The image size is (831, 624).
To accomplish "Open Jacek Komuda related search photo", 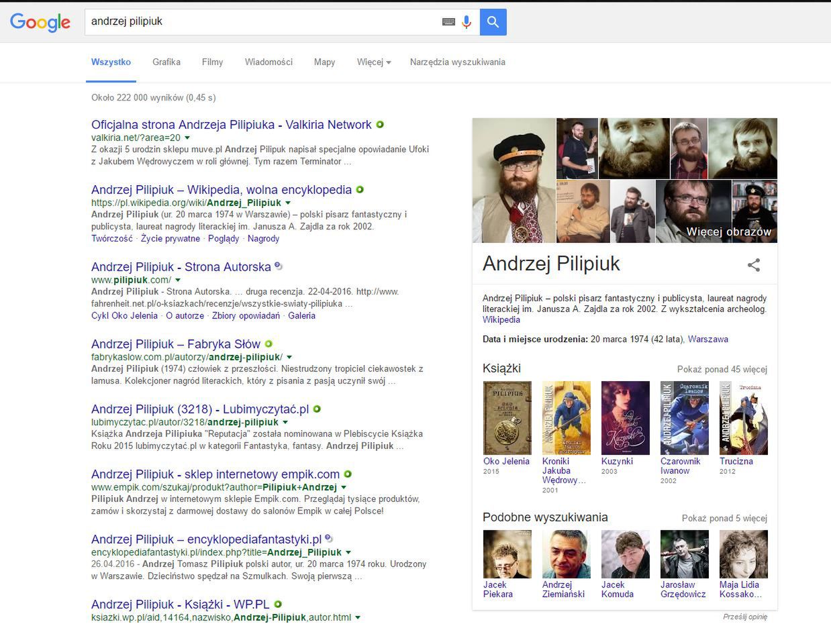I will (626, 554).
